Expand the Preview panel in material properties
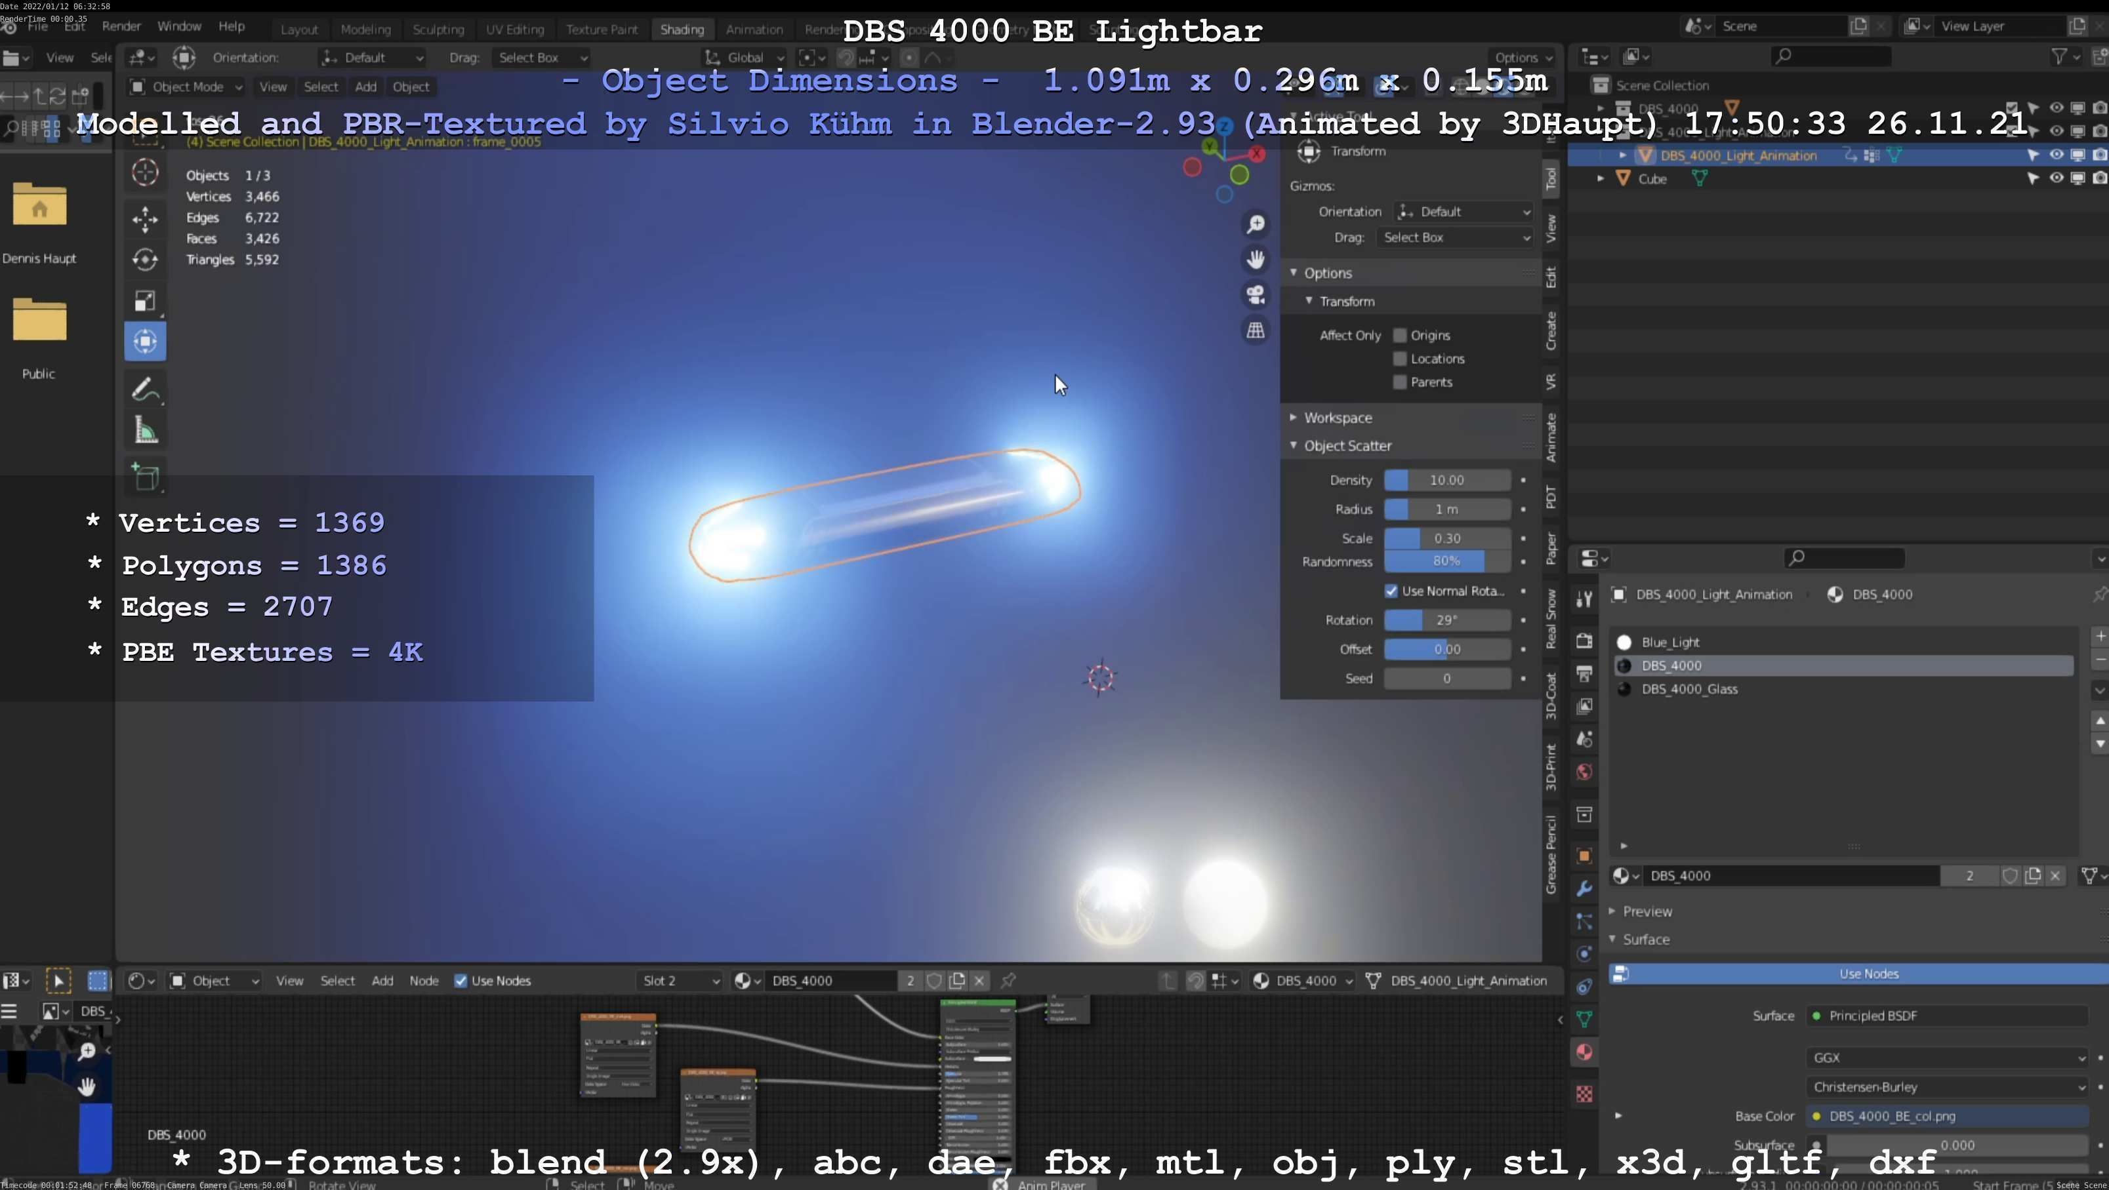 pos(1647,911)
